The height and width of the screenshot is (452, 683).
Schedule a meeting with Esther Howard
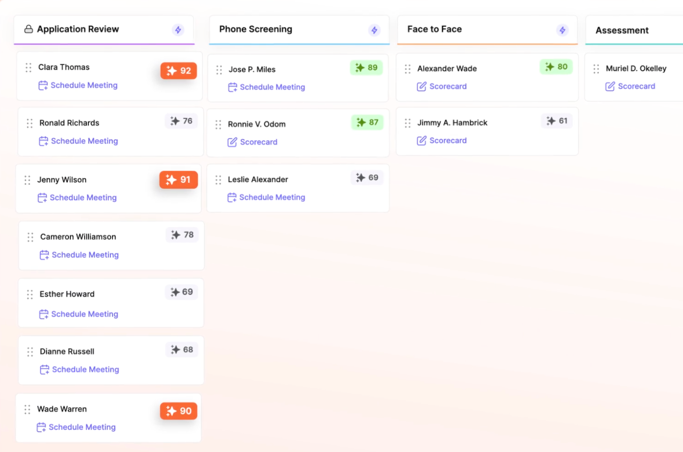78,314
